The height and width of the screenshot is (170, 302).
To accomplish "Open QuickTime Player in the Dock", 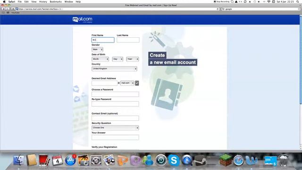I will tap(187, 161).
